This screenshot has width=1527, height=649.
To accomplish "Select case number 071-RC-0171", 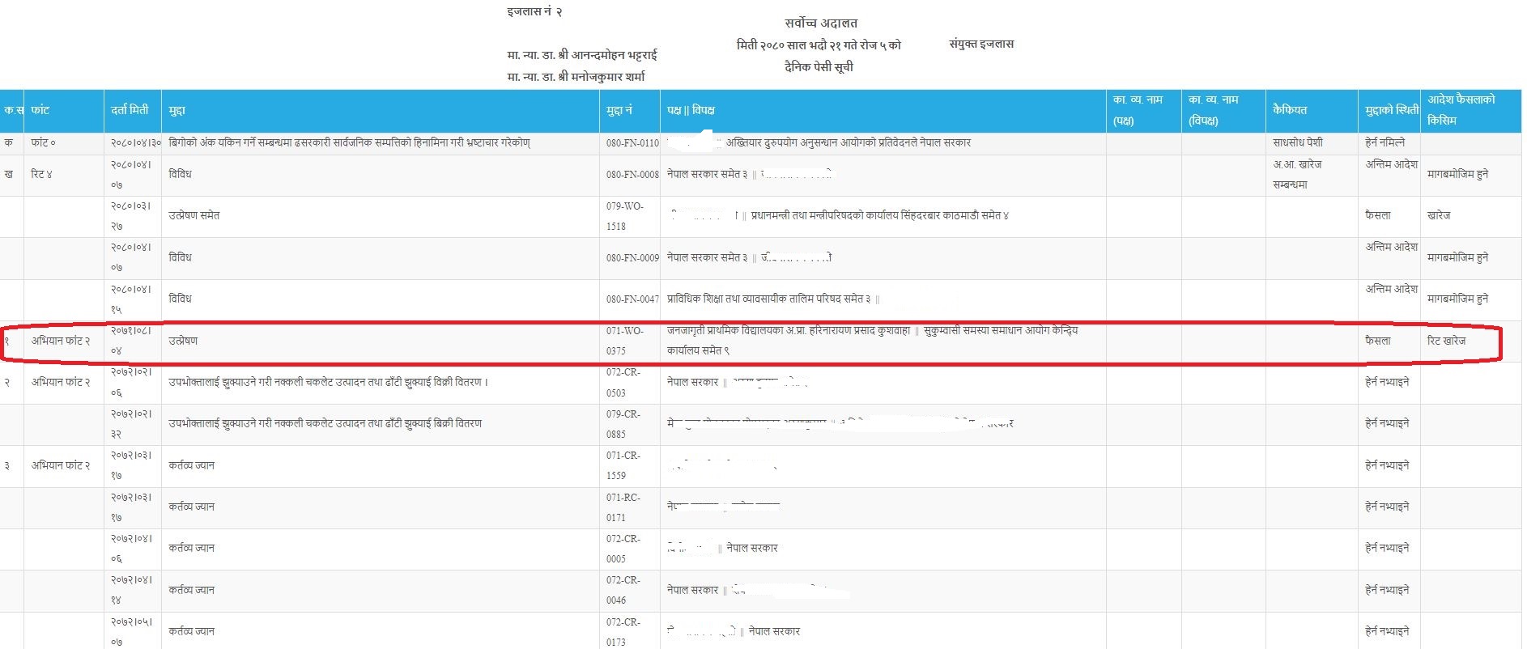I will pos(623,507).
